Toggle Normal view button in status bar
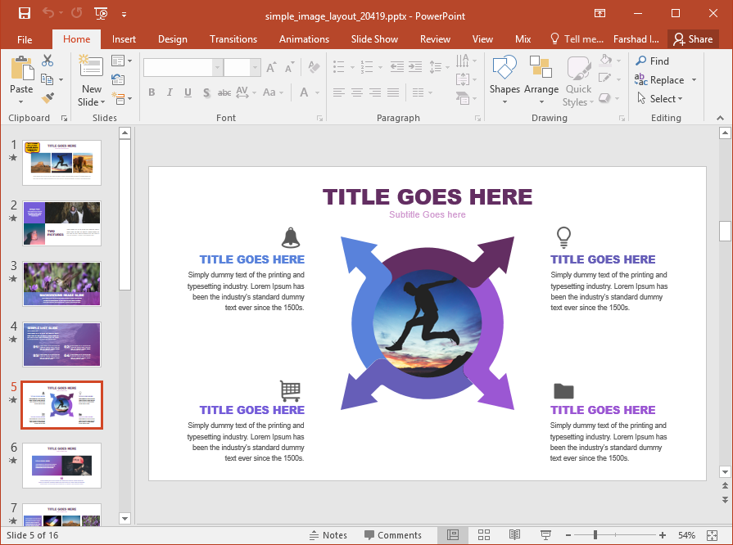This screenshot has height=545, width=733. 453,535
